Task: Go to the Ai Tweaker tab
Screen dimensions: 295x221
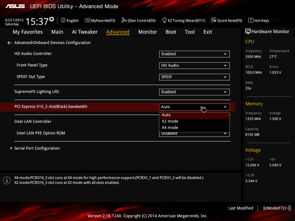Action: pos(85,32)
